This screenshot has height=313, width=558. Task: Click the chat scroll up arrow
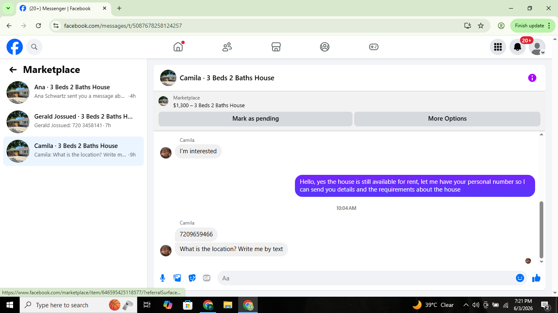coord(542,134)
